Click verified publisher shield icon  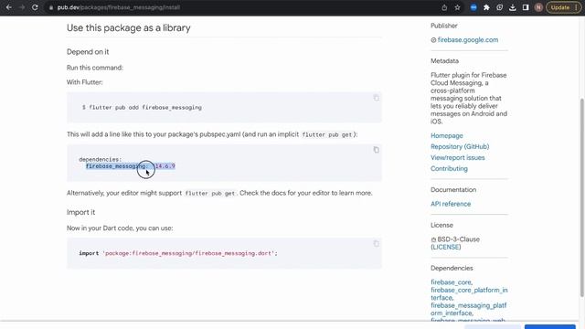(433, 40)
